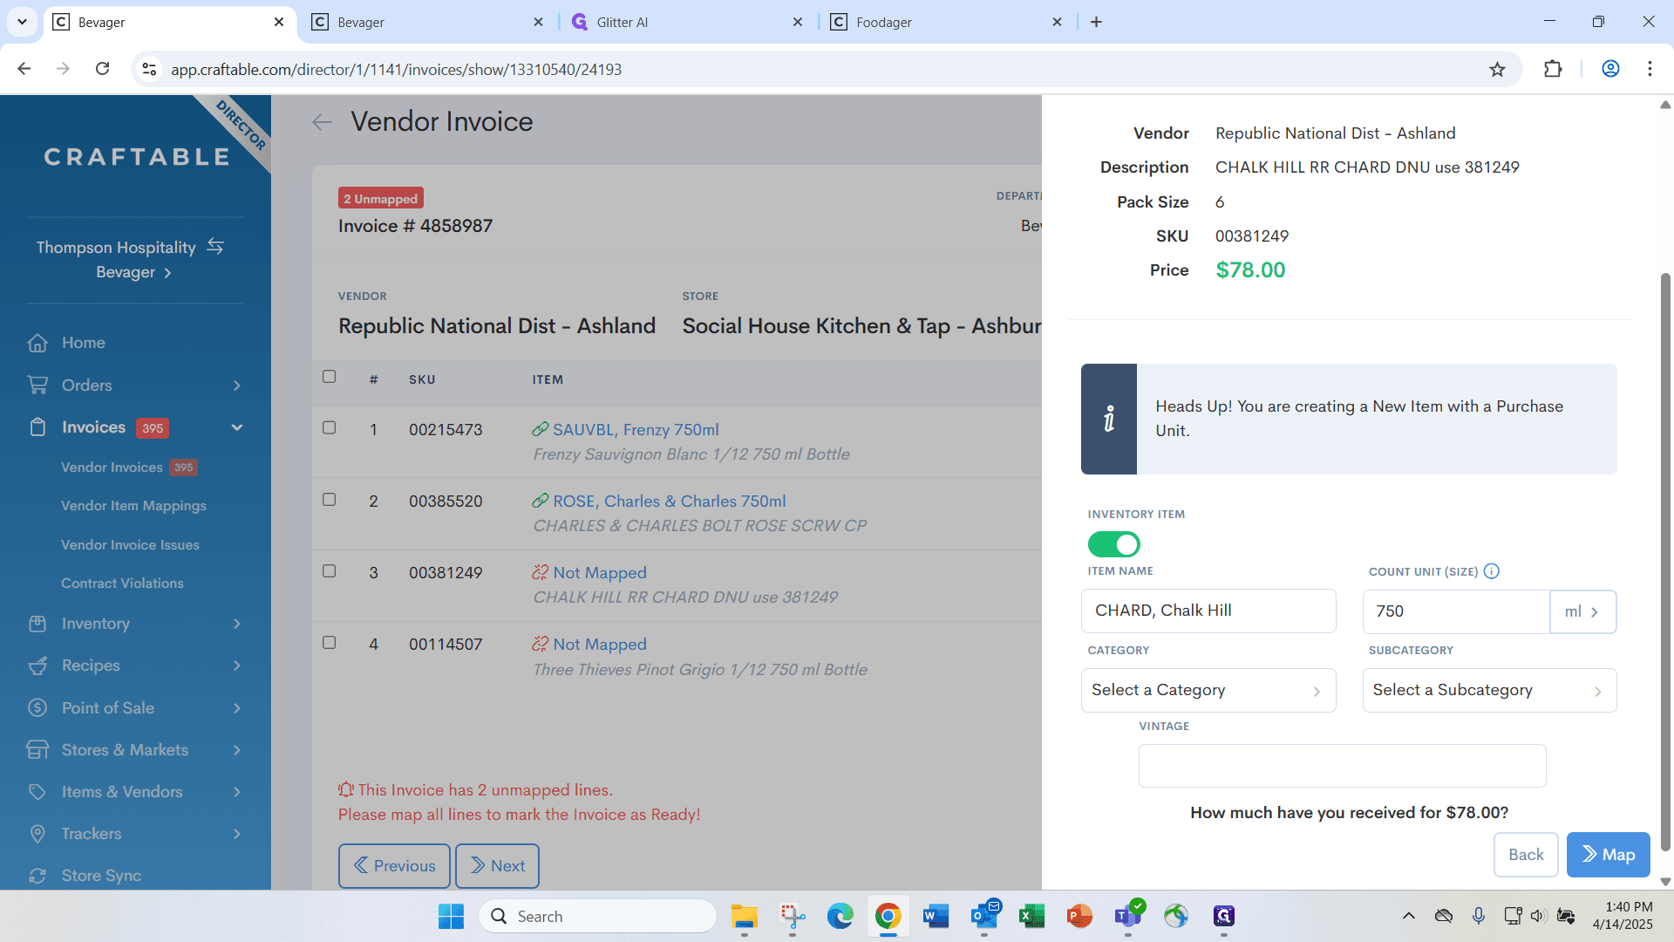Click the Stores & Markets storefront icon
1674x942 pixels.
pyautogui.click(x=37, y=750)
